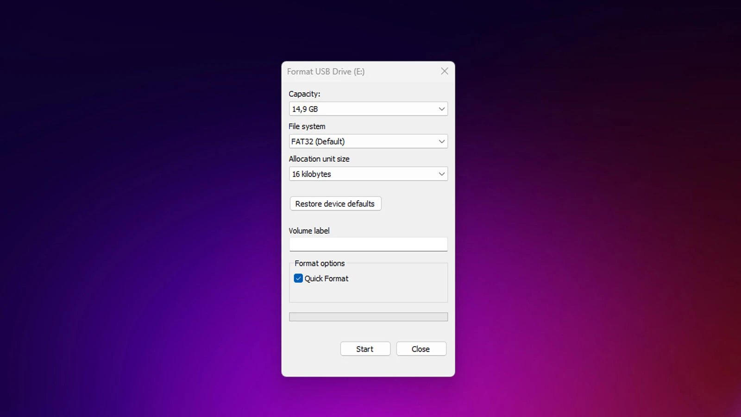
Task: Expand the File system combo box
Action: click(361, 141)
